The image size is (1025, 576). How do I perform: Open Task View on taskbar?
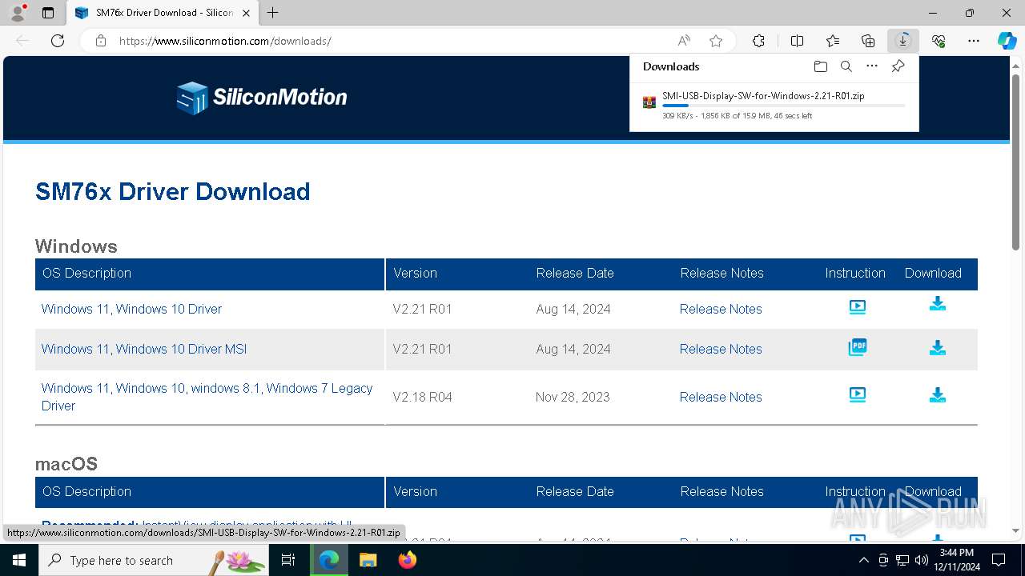tap(289, 560)
